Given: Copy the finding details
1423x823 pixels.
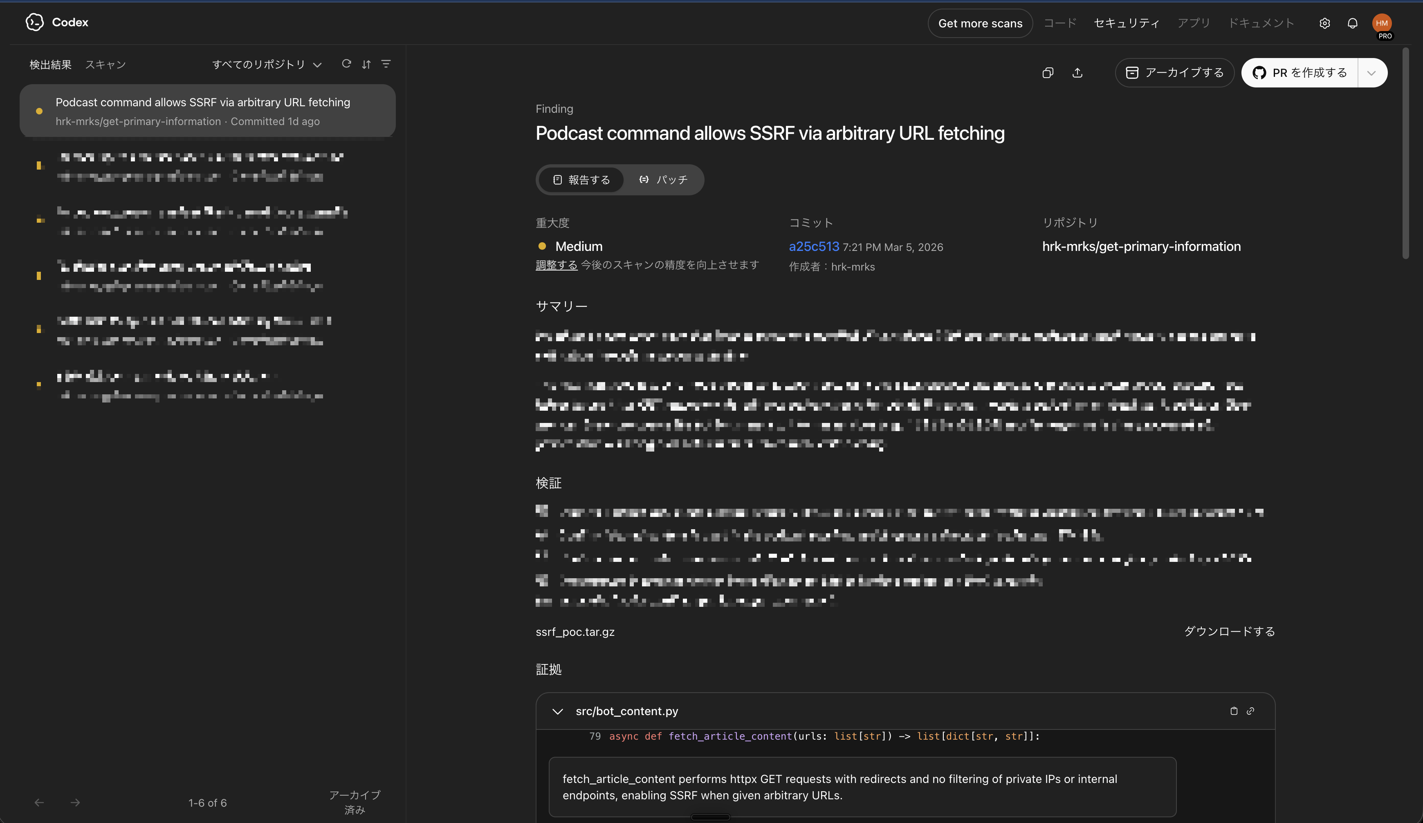Looking at the screenshot, I should (1048, 73).
